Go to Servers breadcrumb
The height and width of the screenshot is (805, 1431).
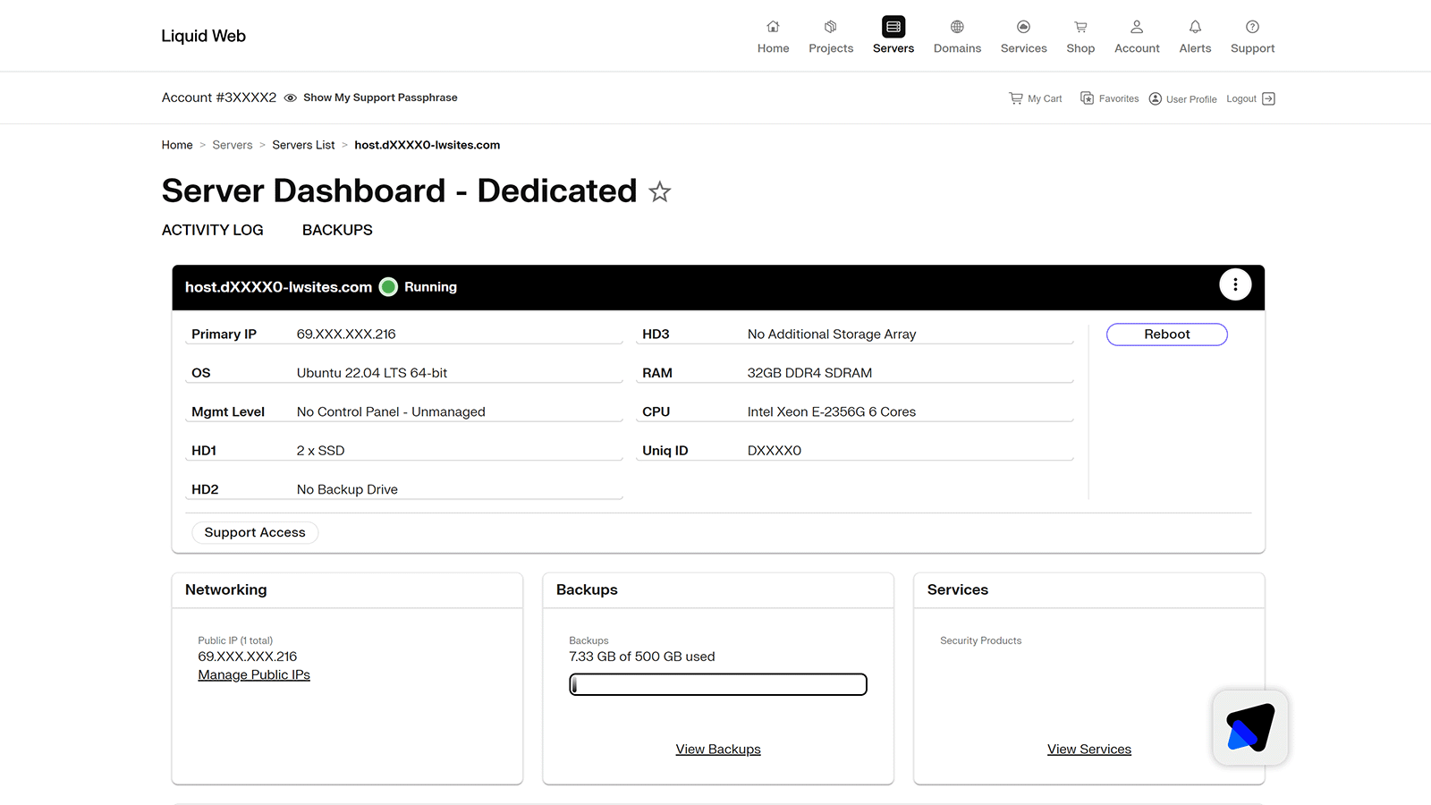233,145
